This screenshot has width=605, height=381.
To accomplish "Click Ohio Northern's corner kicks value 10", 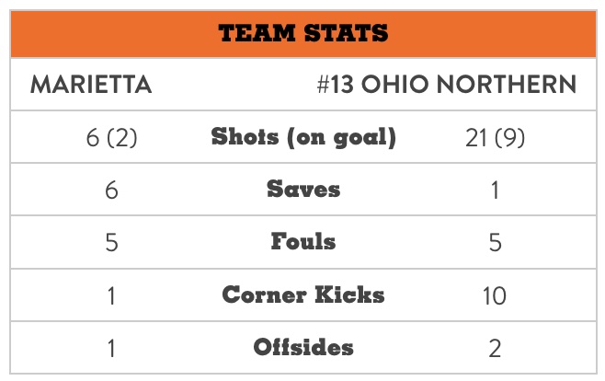I will coord(495,295).
